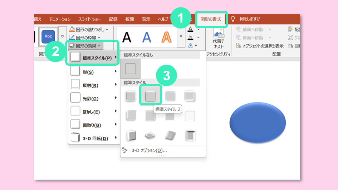Click the blue ellipse on the slide
Viewport: 338px width, 190px height.
point(258,122)
